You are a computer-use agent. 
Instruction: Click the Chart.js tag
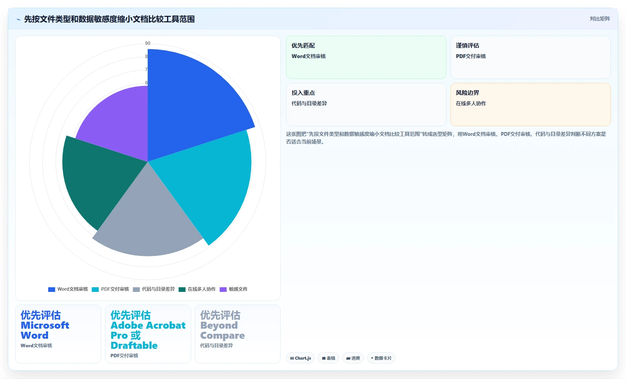[301, 358]
